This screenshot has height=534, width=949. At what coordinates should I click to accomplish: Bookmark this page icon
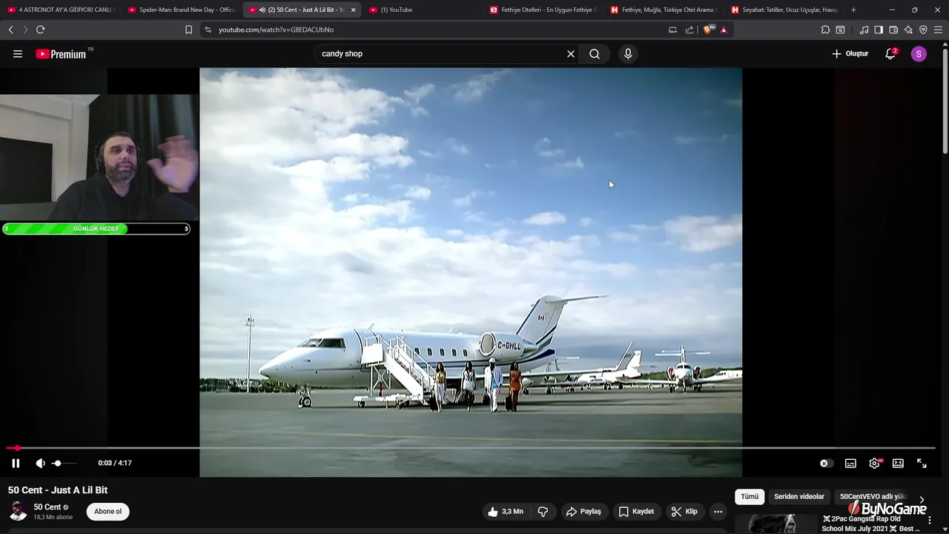point(188,30)
